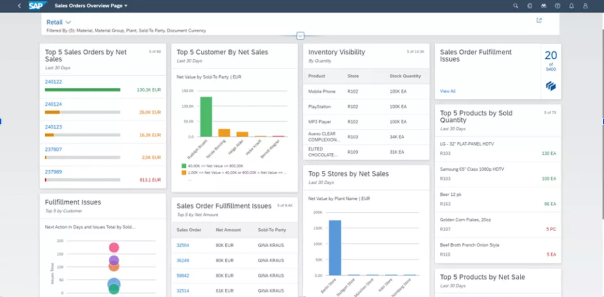
Task: Select ELITED CHOCOLATE inventory row
Action: pyautogui.click(x=366, y=152)
